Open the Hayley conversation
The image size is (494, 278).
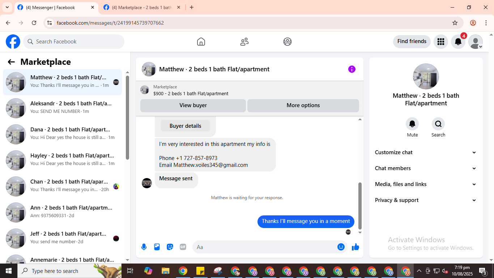pos(62,160)
